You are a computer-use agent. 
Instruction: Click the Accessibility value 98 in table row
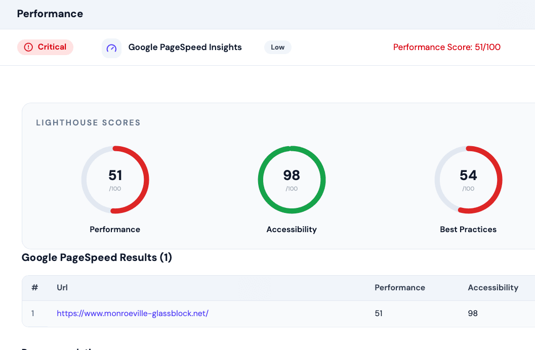[x=473, y=313]
